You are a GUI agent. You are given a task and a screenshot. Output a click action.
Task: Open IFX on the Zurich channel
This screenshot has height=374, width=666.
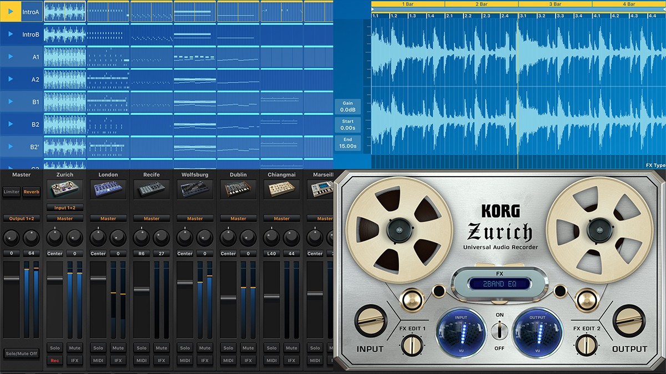[74, 360]
